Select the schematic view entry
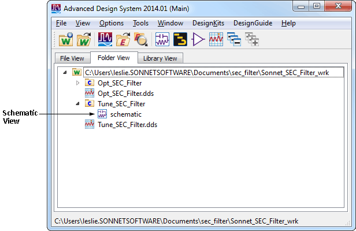This screenshot has width=356, height=231. pyautogui.click(x=126, y=114)
